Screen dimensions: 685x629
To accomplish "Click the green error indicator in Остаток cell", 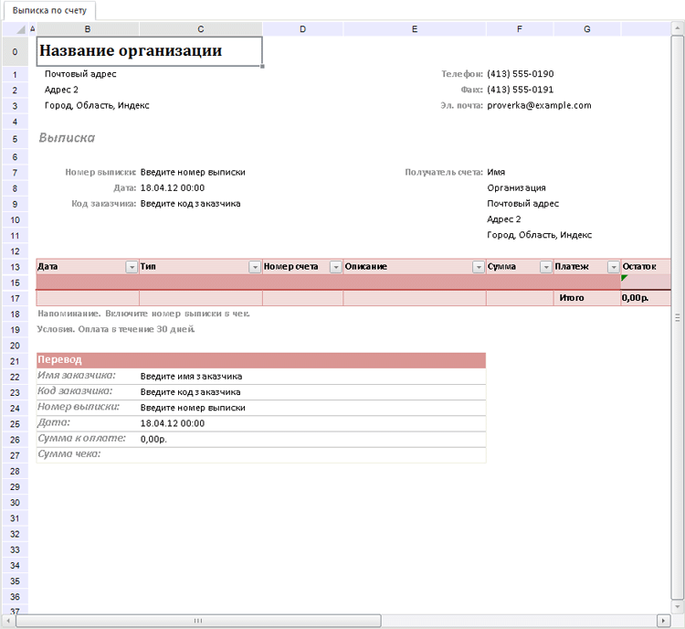I will coord(624,277).
